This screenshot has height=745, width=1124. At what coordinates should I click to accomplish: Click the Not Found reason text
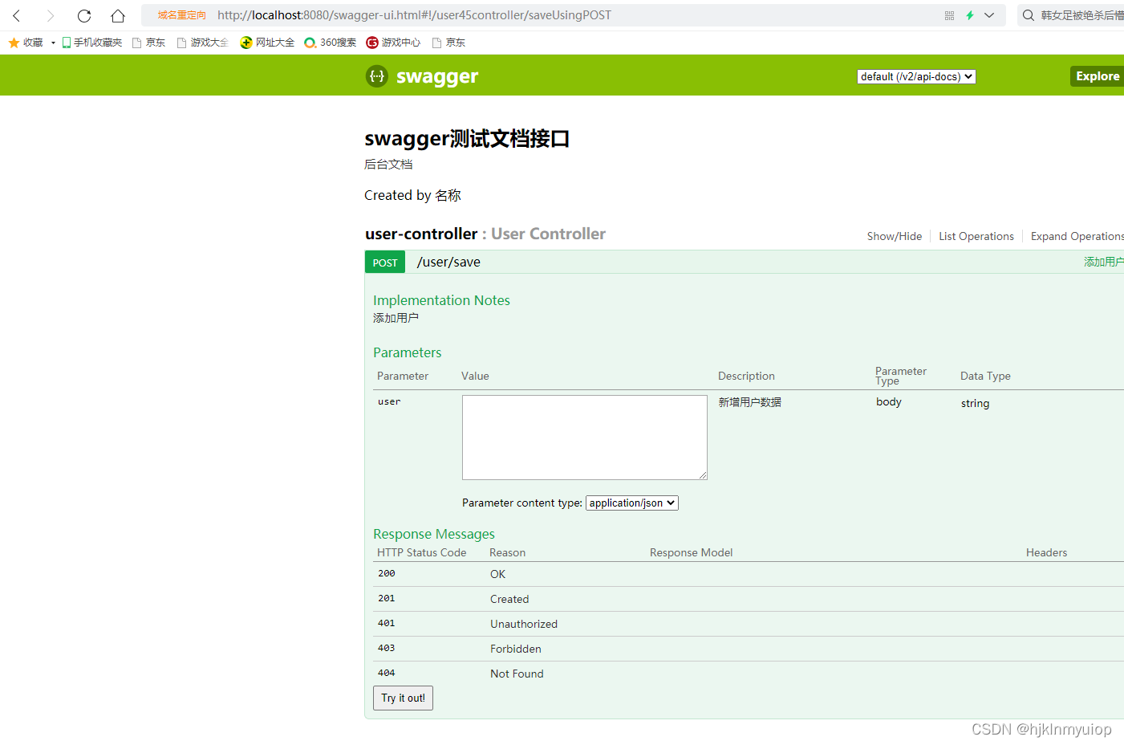pos(517,674)
